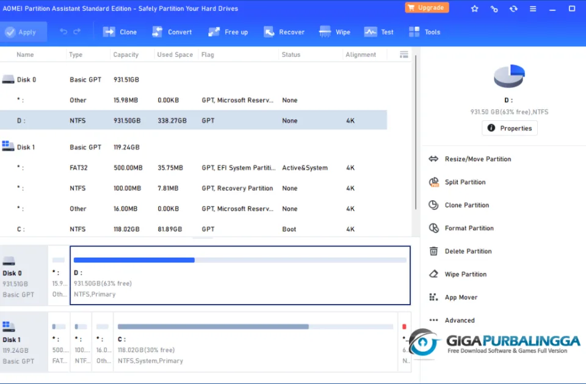Open App Mover

(461, 297)
